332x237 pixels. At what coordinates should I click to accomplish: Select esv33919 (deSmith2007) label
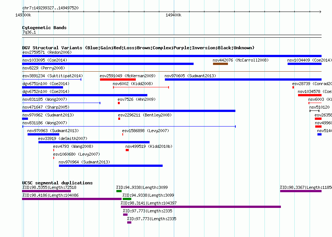pos(63,138)
